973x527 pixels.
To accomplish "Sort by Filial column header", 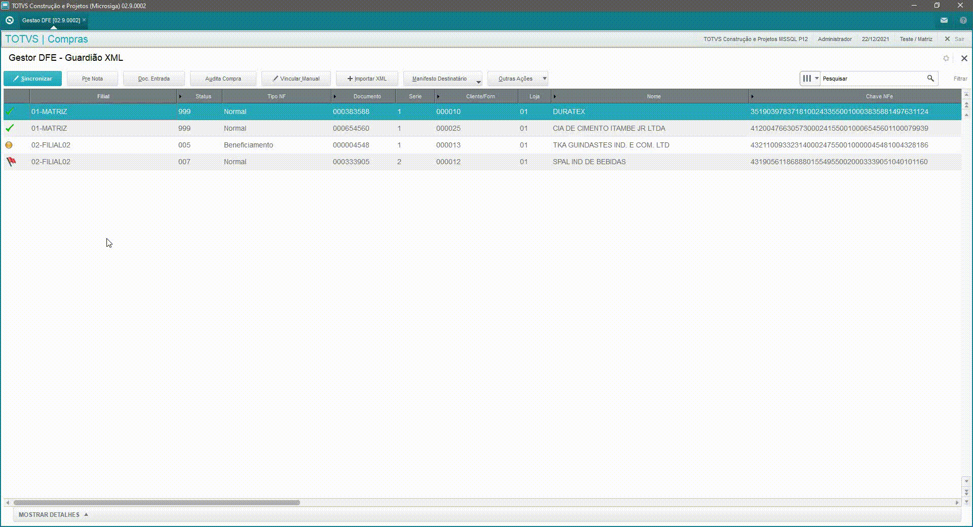I will pyautogui.click(x=103, y=96).
